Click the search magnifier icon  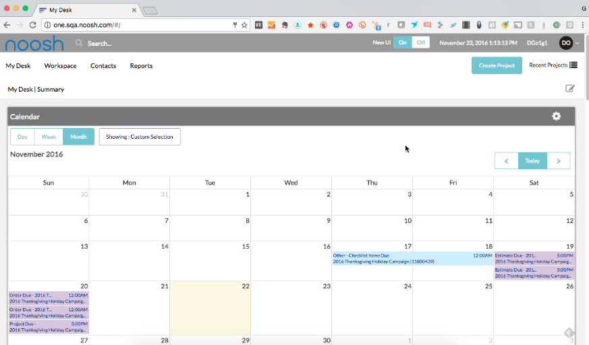[79, 43]
